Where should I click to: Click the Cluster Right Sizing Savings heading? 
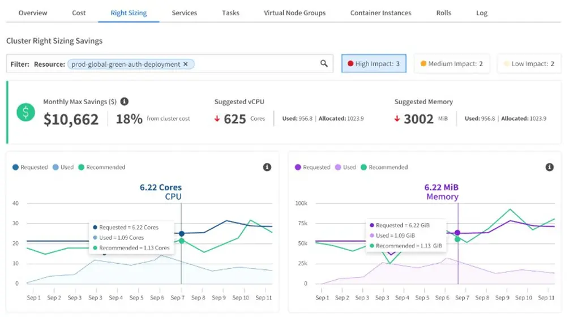pos(54,41)
